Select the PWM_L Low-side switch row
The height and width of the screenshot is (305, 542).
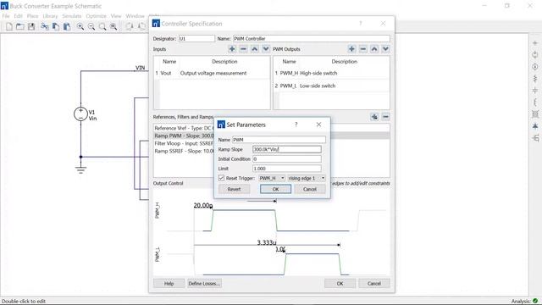coord(331,86)
